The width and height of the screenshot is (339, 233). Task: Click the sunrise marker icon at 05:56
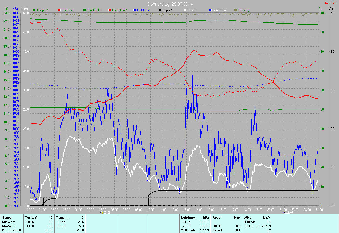point(102,212)
